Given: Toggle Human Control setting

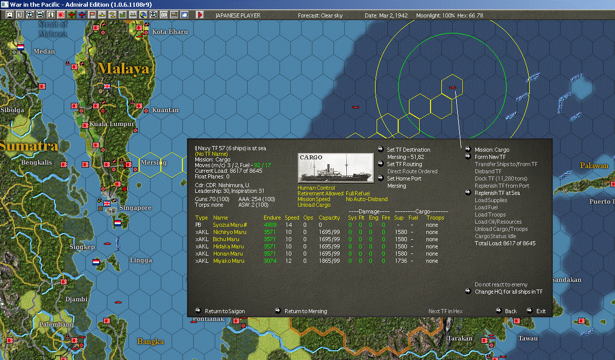Looking at the screenshot, I should coord(316,188).
